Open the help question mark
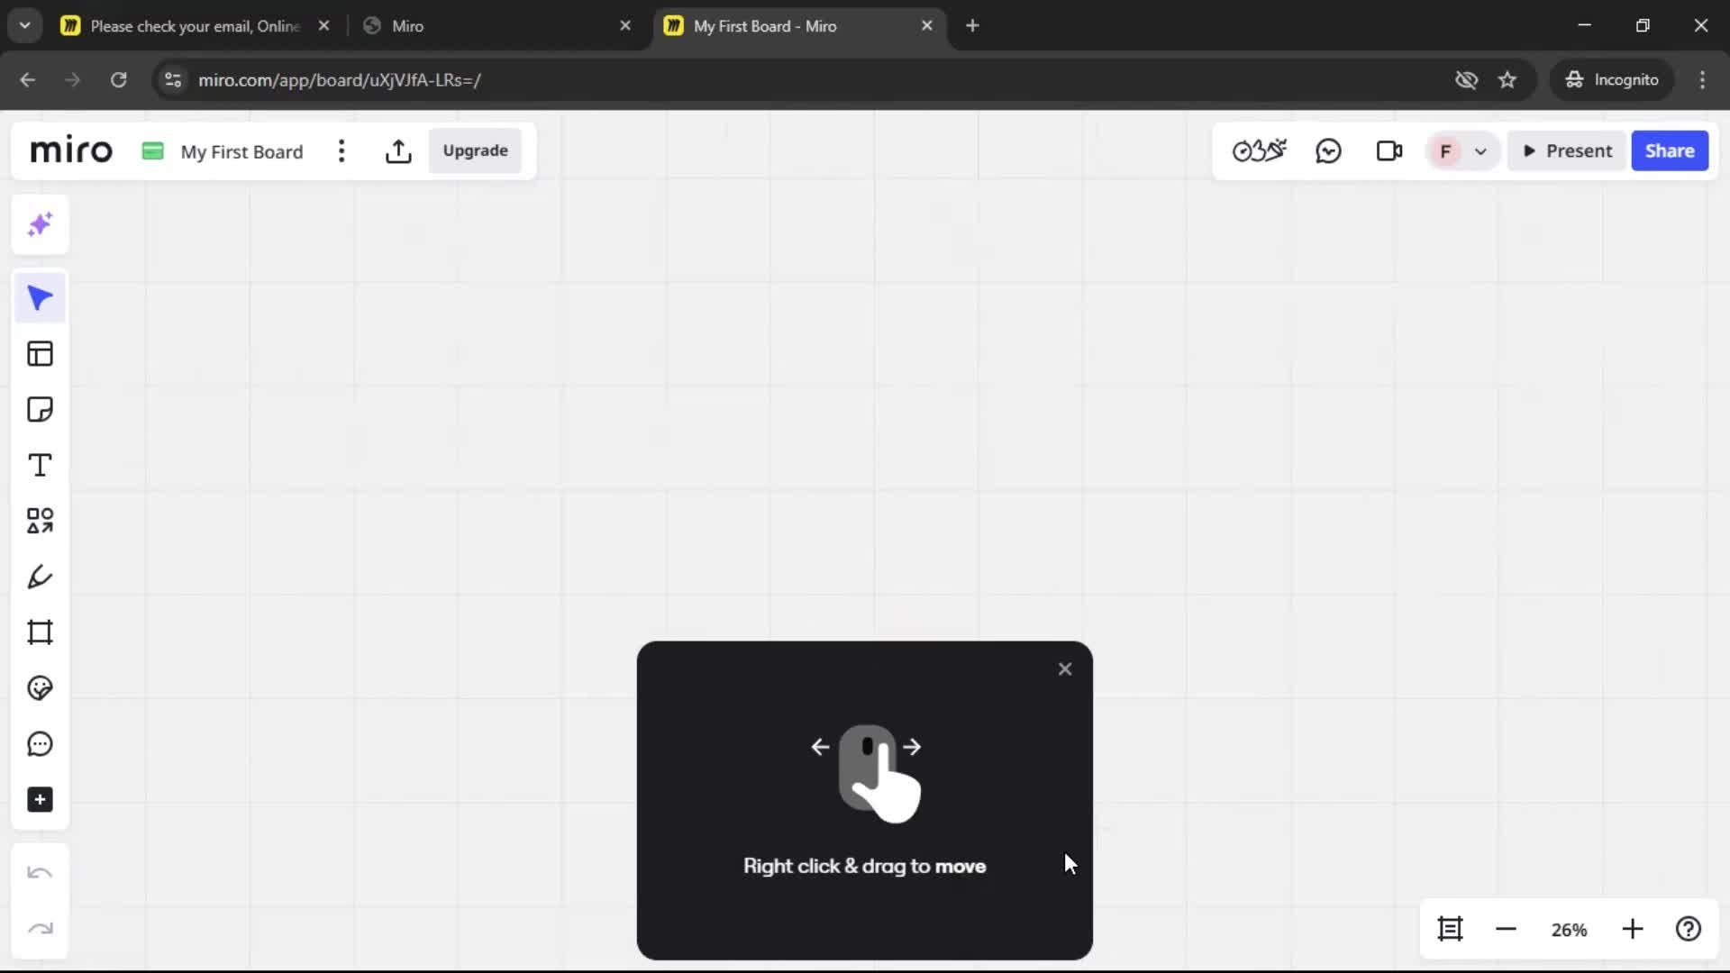The width and height of the screenshot is (1730, 973). coord(1689,929)
